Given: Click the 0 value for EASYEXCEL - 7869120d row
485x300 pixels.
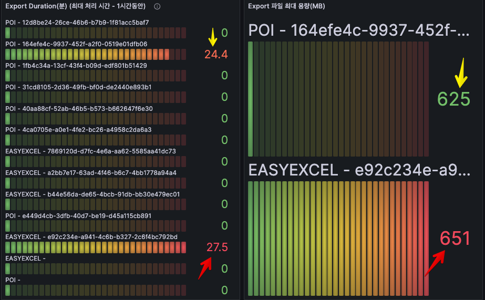Looking at the screenshot, I should (224, 161).
